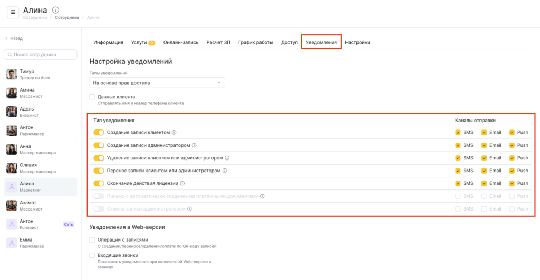540x280 pixels.
Task: Open the Типы уведомлений dropdown
Action: 157,83
